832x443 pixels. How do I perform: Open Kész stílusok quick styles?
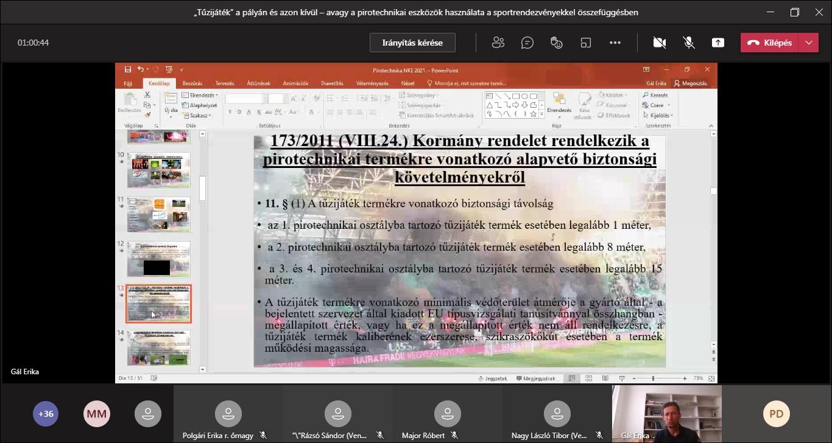coord(585,106)
